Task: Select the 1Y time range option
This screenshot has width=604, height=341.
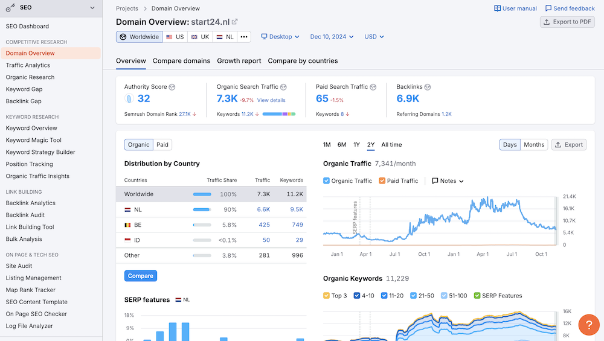Action: pos(356,145)
